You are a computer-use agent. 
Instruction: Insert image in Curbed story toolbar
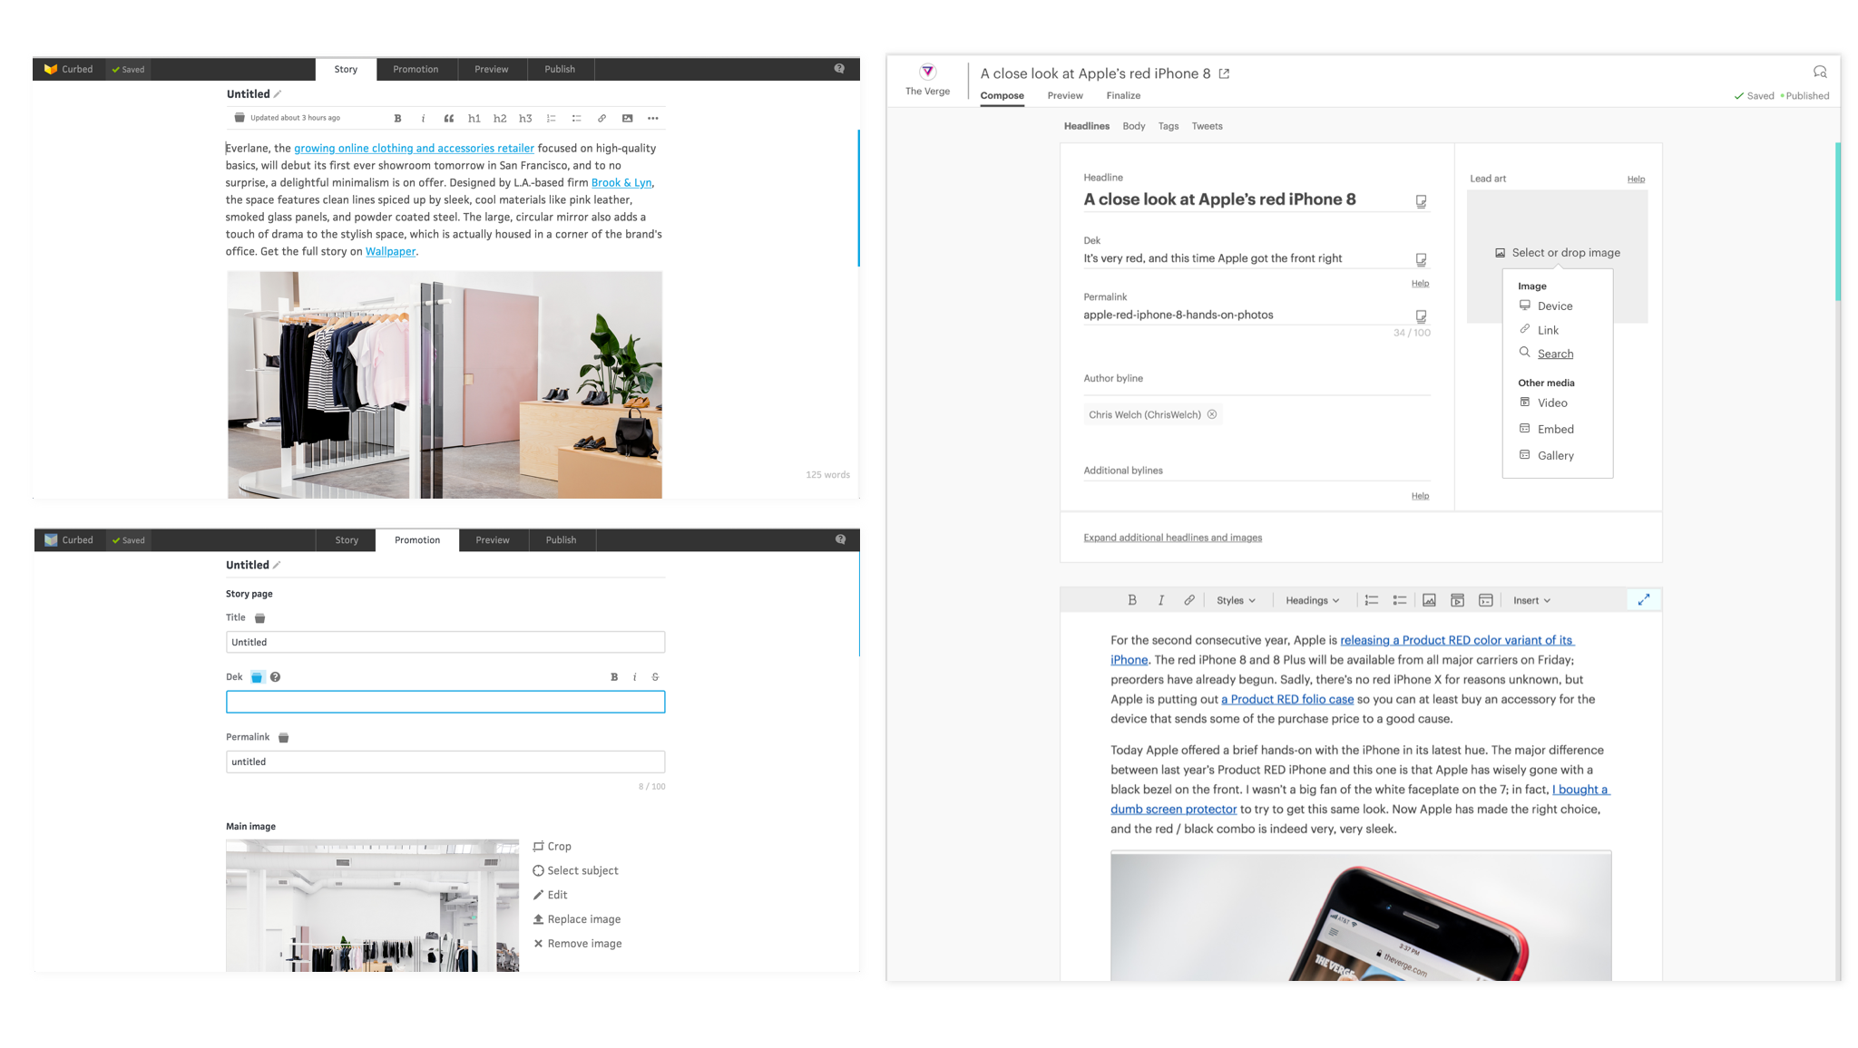tap(627, 118)
